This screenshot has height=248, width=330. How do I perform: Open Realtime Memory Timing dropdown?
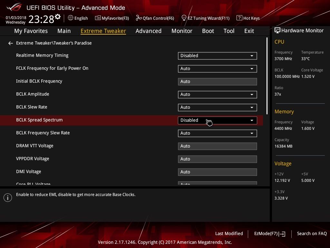(x=218, y=56)
